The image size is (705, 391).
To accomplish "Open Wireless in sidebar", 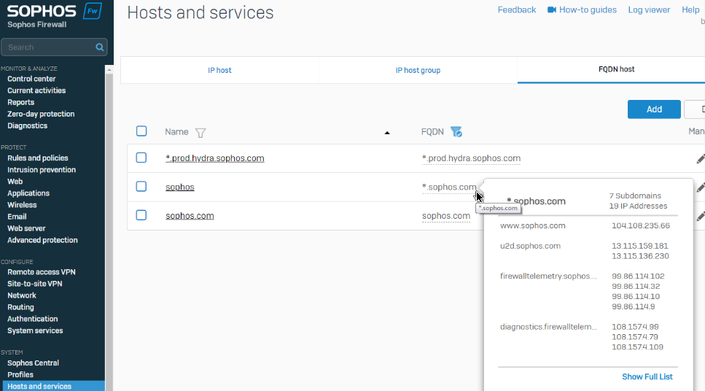I will point(22,205).
